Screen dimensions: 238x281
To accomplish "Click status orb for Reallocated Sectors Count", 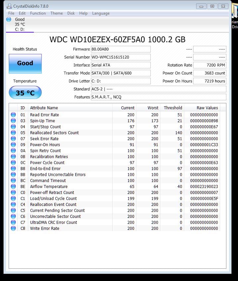I will 13,133.
